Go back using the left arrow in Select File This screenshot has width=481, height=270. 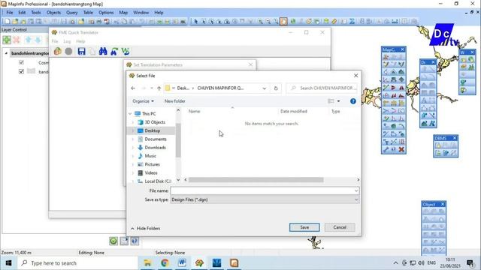pos(133,88)
